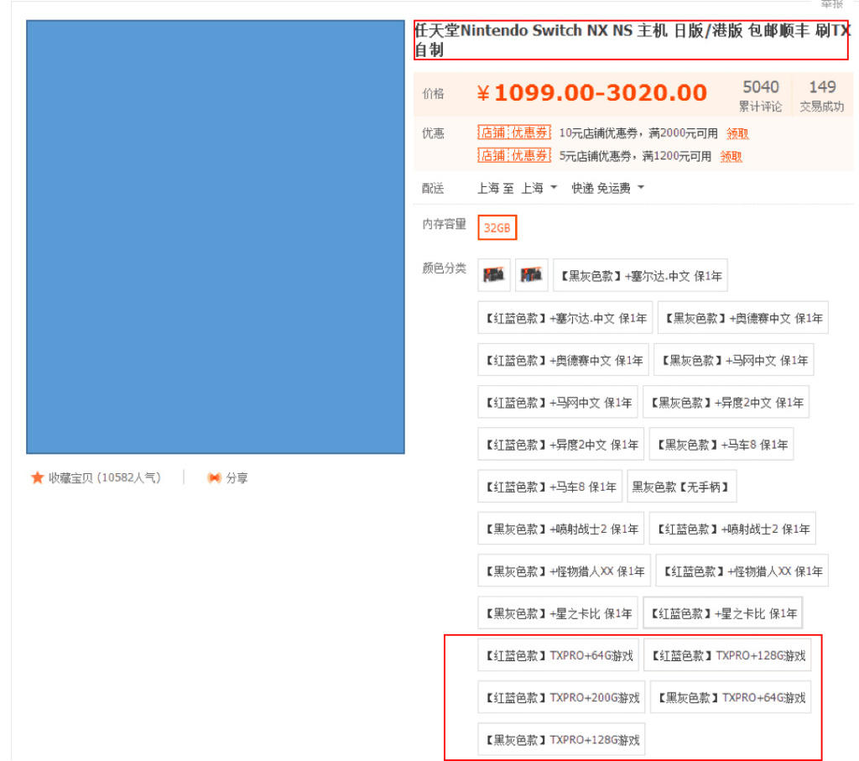The width and height of the screenshot is (859, 761).
Task: Select the first color thumbnail swatch
Action: (493, 275)
